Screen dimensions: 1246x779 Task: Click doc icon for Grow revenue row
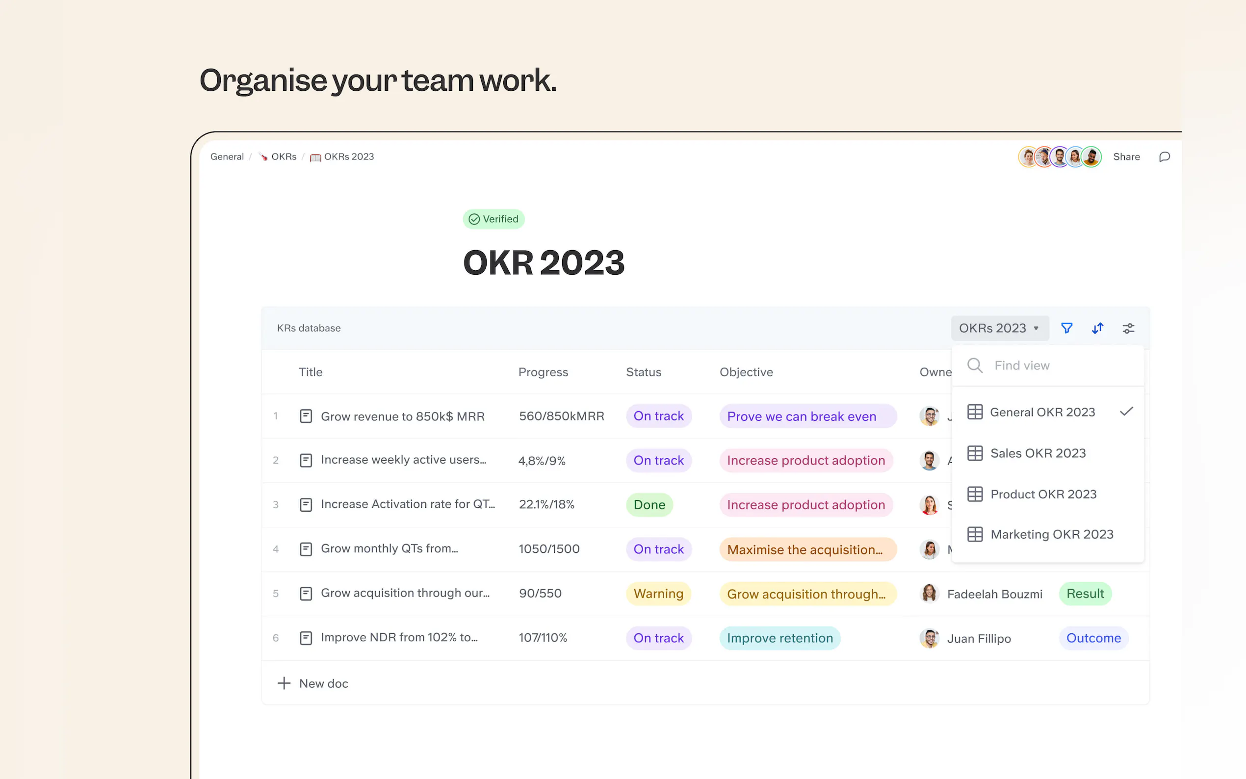point(306,416)
